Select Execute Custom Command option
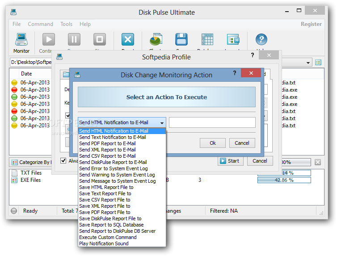337x256 pixels. pos(122,237)
